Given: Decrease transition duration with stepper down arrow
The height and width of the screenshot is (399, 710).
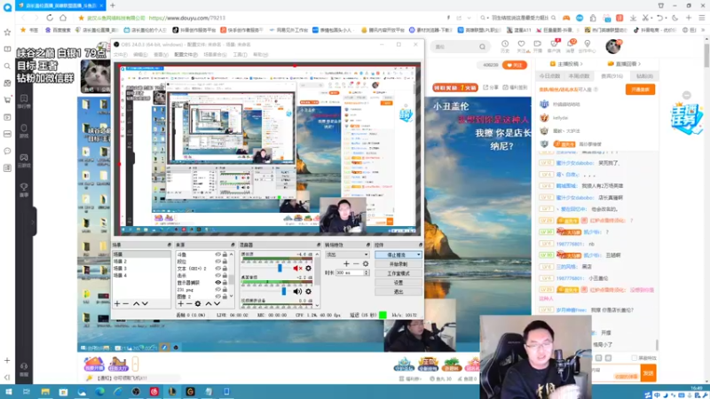Looking at the screenshot, I should [367, 274].
